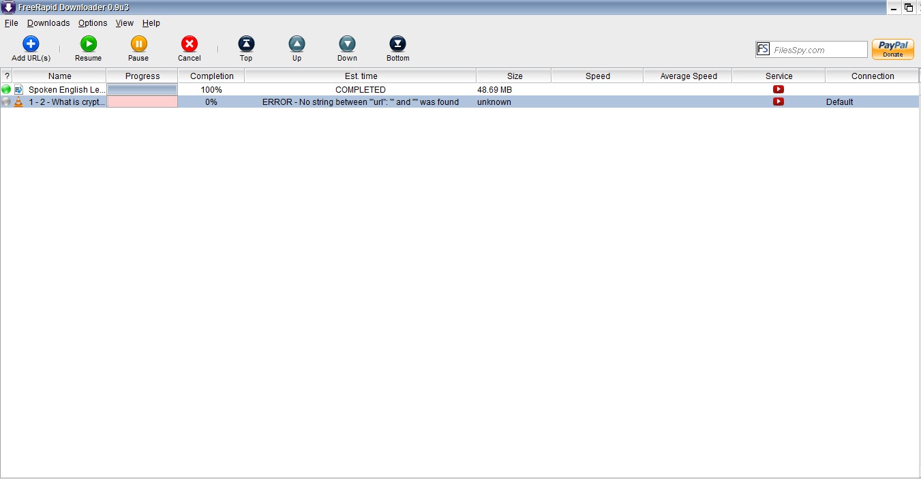
Task: Sort downloads by the Name column header
Action: click(59, 76)
